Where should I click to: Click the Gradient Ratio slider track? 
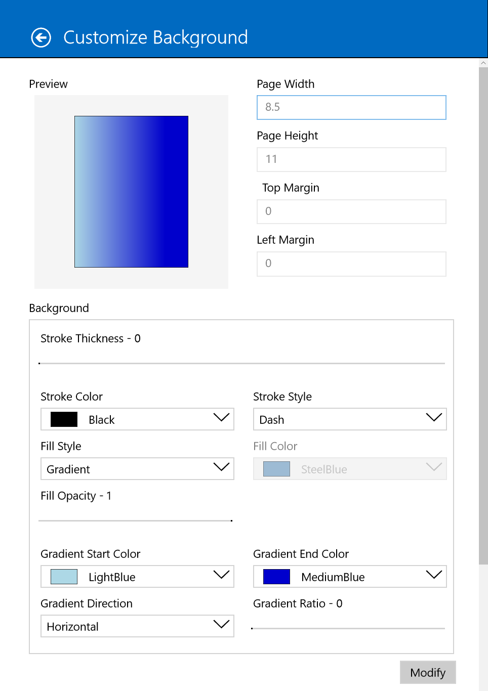pyautogui.click(x=348, y=628)
